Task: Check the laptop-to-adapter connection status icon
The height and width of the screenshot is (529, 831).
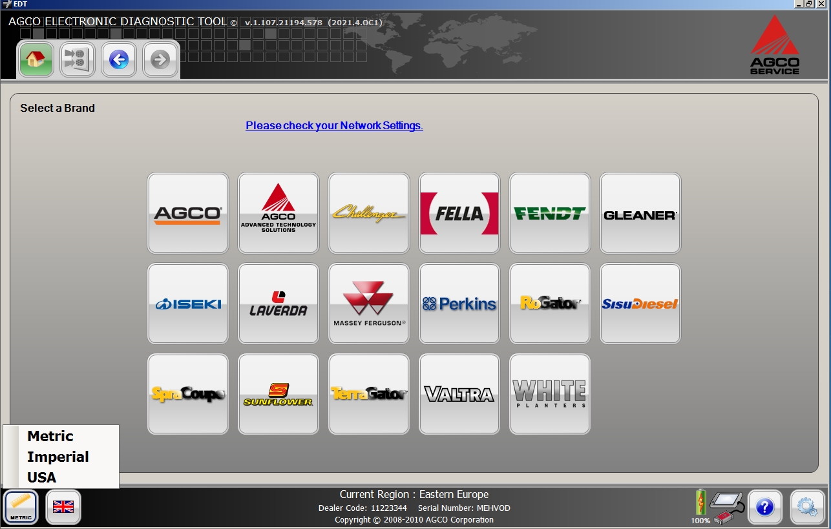Action: click(x=728, y=508)
